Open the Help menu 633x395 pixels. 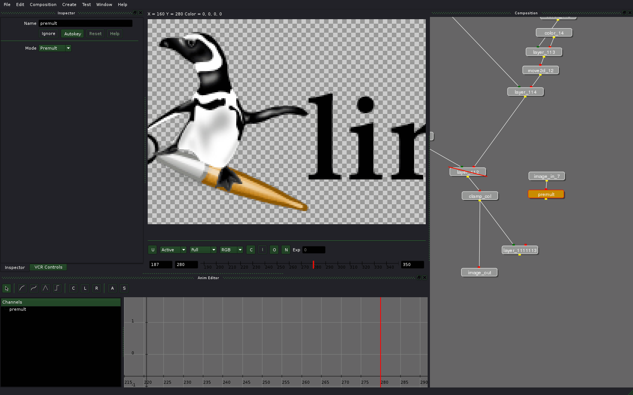pos(122,5)
